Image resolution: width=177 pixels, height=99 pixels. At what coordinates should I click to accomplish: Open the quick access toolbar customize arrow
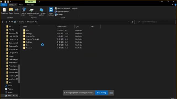[x=11, y=2]
